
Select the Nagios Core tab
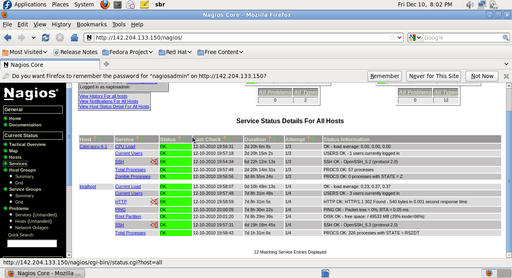(50, 64)
